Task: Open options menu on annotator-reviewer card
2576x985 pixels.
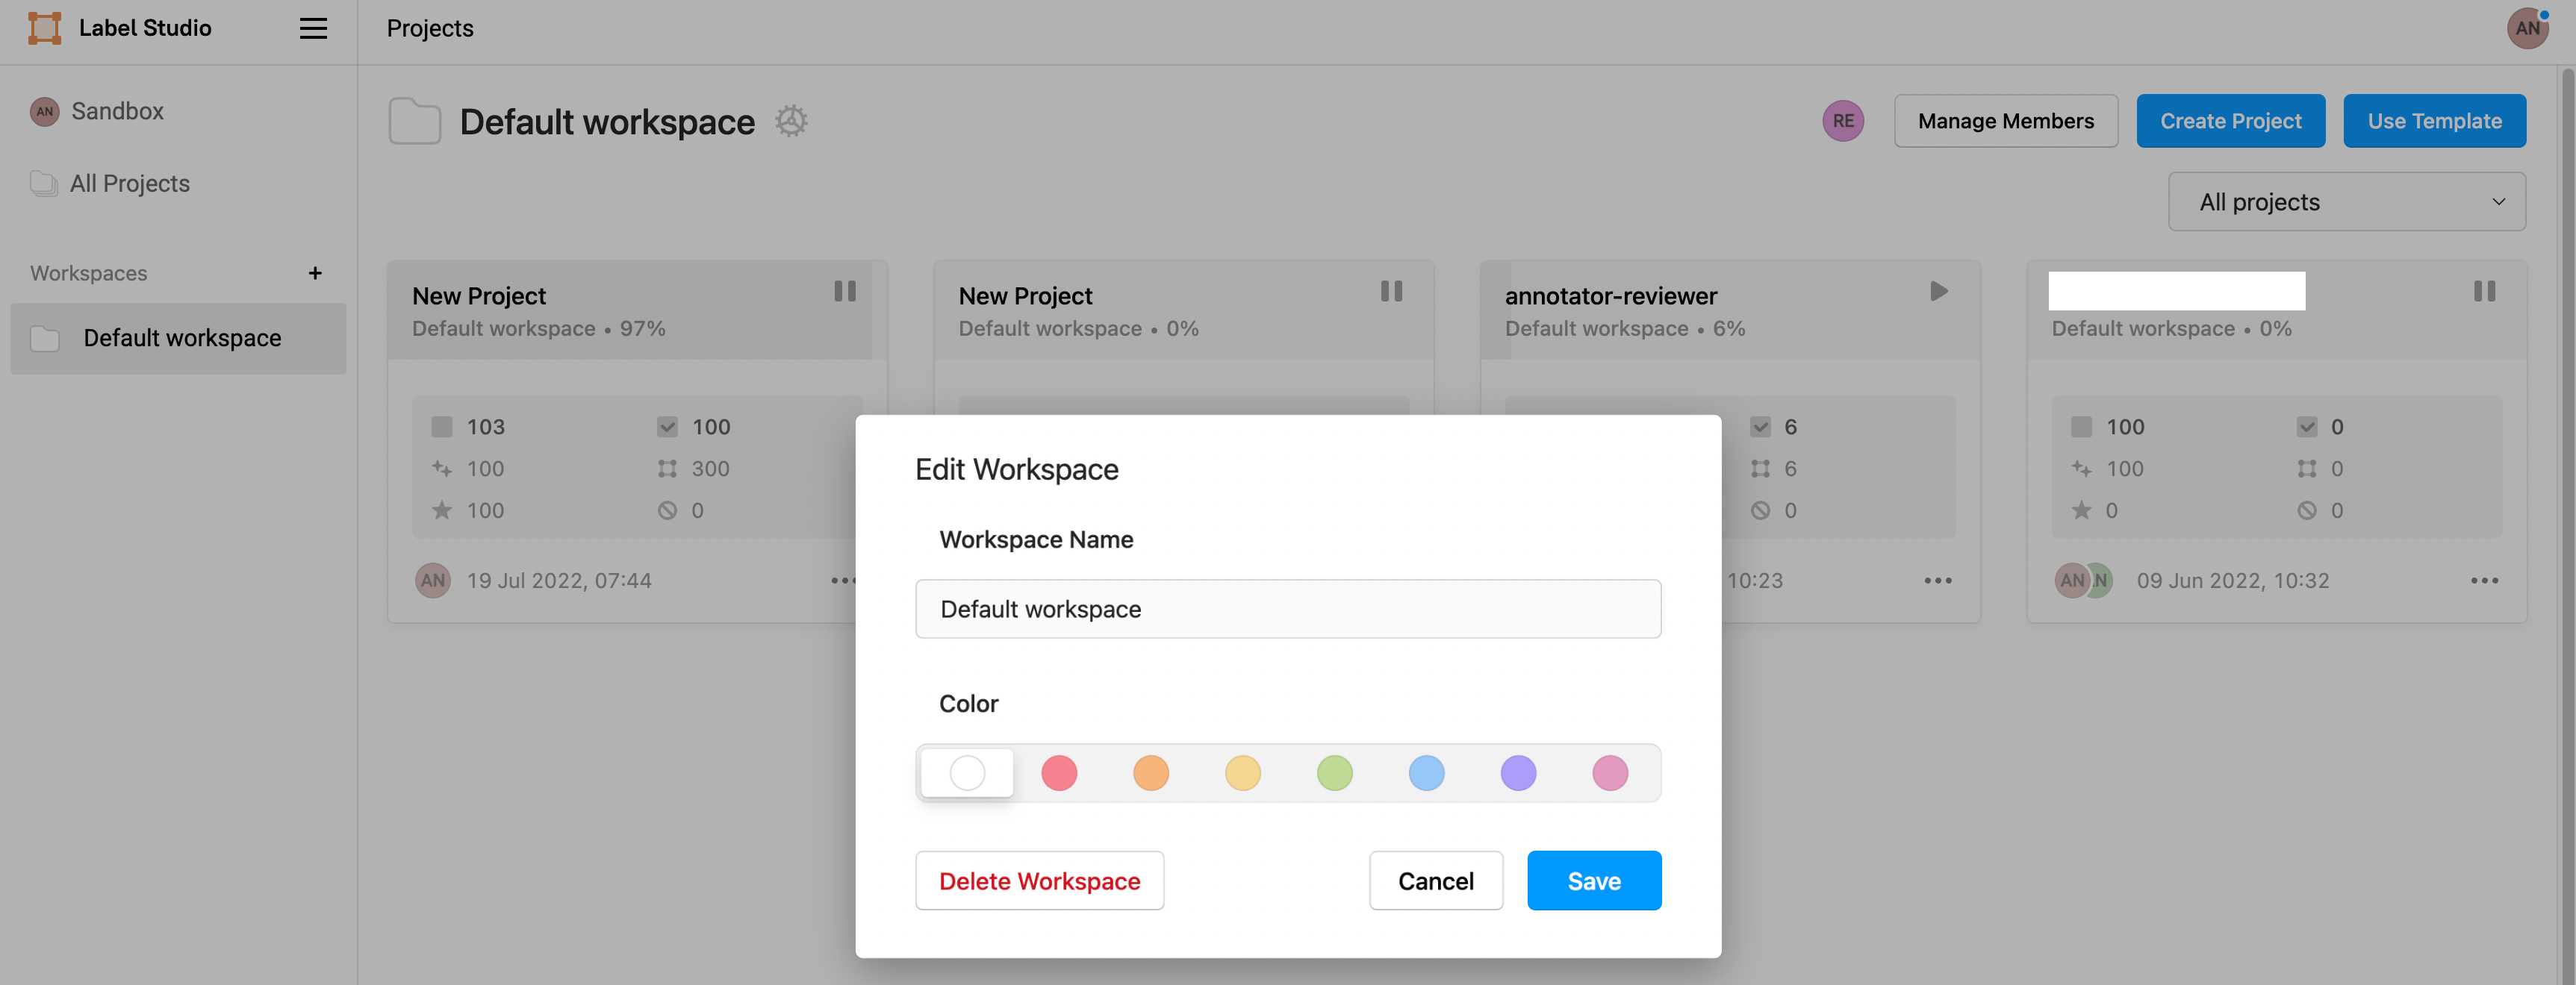Action: tap(1937, 581)
